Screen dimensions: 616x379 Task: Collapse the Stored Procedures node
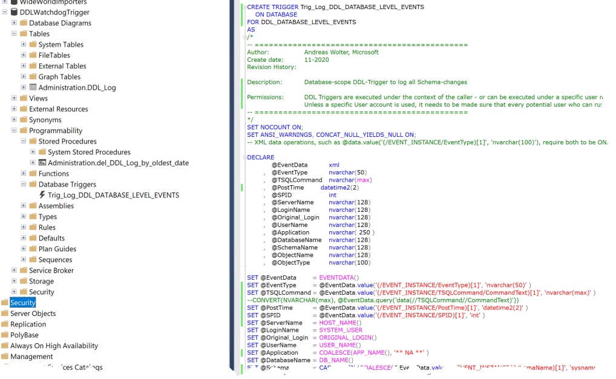pos(24,140)
